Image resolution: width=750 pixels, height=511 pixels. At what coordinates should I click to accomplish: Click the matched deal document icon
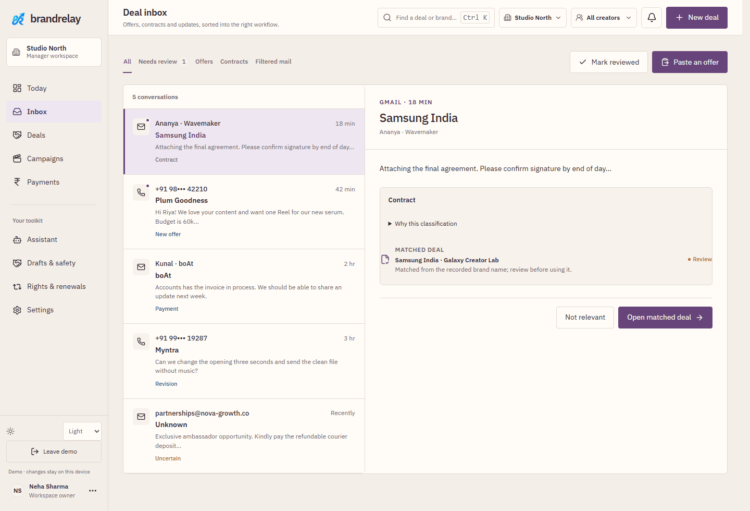(x=385, y=260)
